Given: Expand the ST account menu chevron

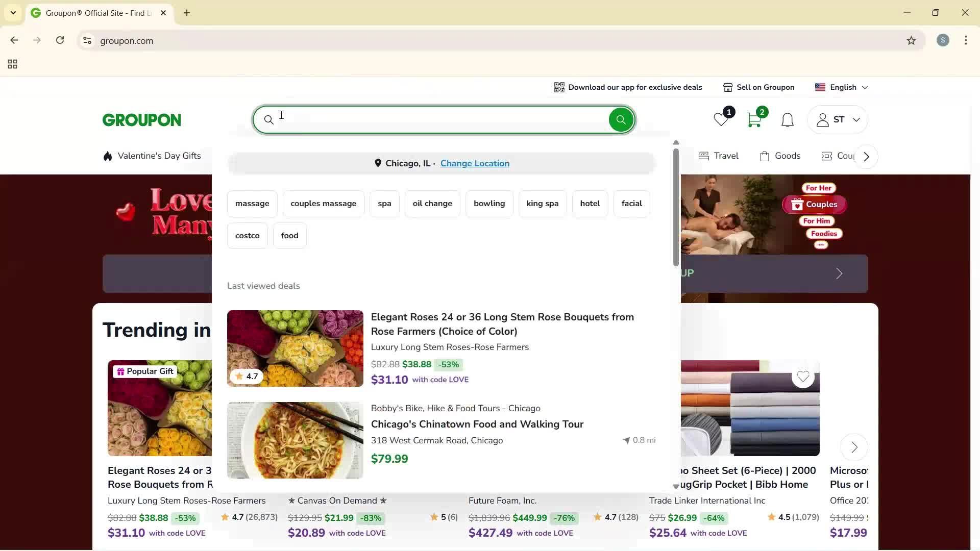Looking at the screenshot, I should 856,119.
